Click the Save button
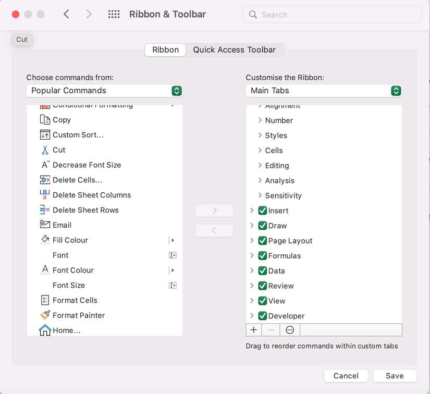 [x=395, y=375]
